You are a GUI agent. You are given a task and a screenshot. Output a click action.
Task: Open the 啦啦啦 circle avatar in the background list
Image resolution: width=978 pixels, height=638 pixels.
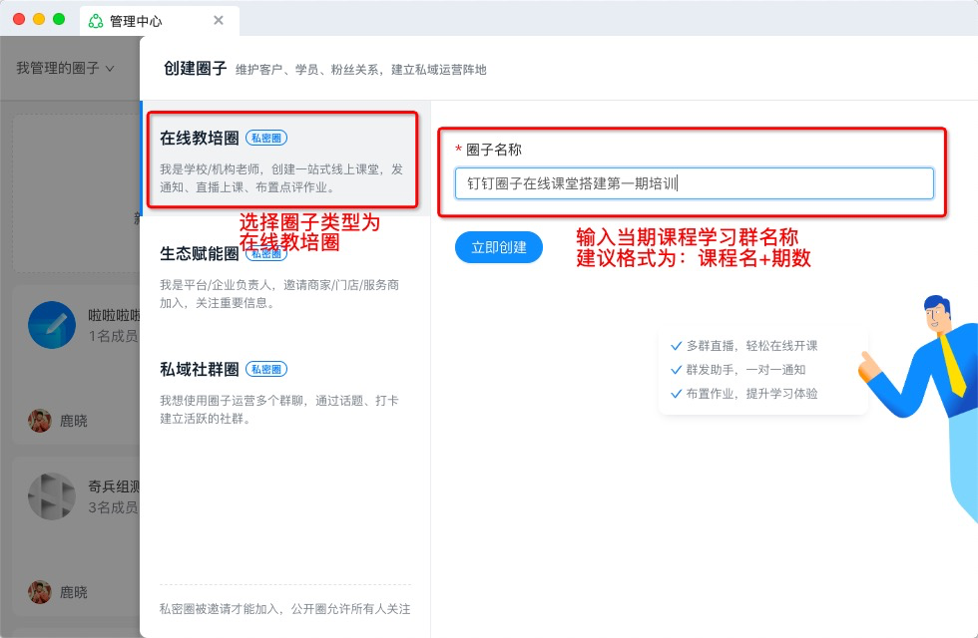pyautogui.click(x=52, y=325)
